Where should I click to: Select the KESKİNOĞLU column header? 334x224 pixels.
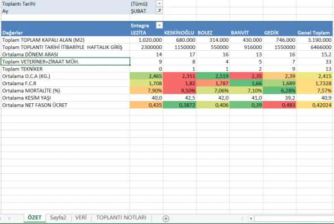180,33
